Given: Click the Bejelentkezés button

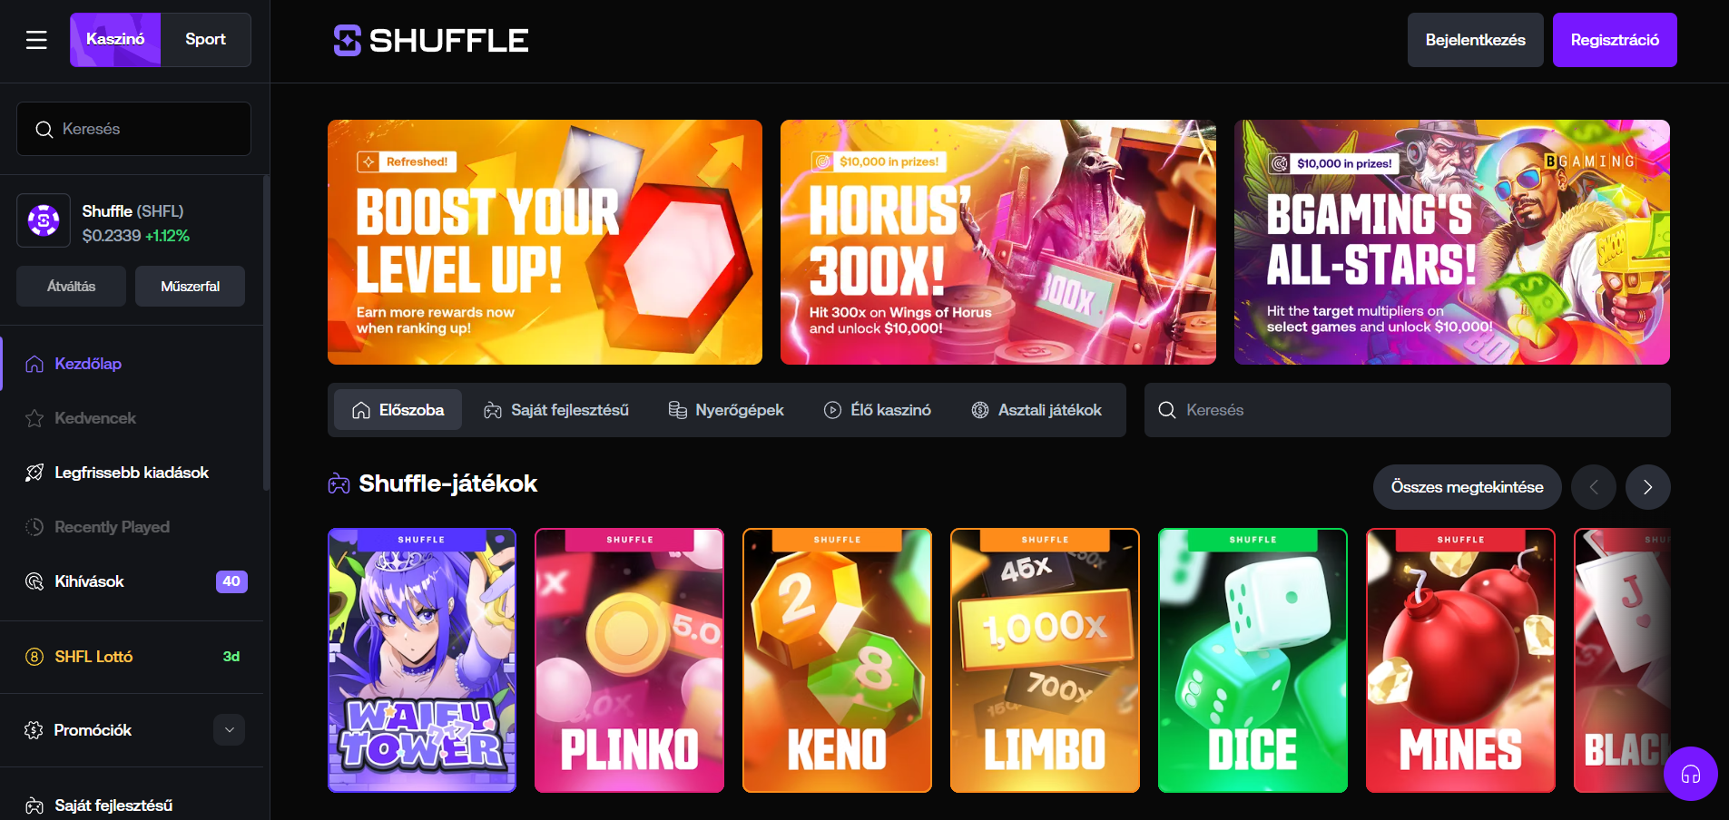Looking at the screenshot, I should coord(1476,40).
